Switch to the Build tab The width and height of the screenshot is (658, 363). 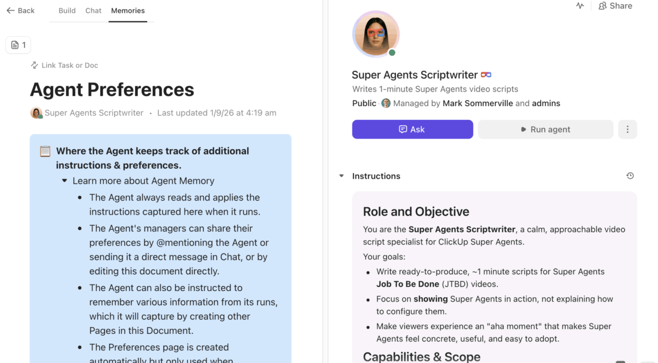coord(67,11)
